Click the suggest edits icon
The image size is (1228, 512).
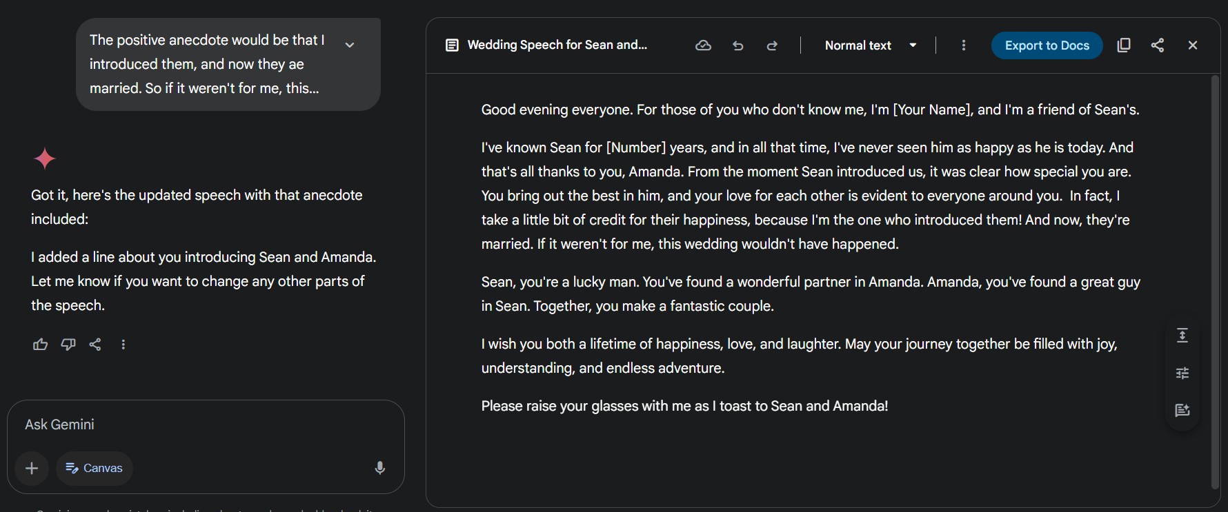1182,410
